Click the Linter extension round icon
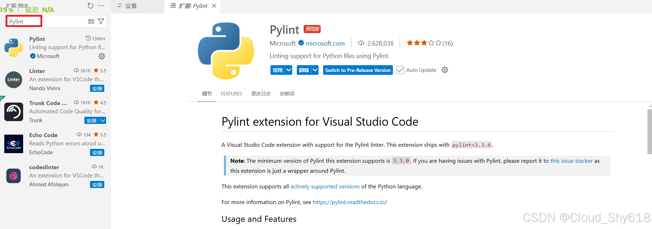 point(14,79)
